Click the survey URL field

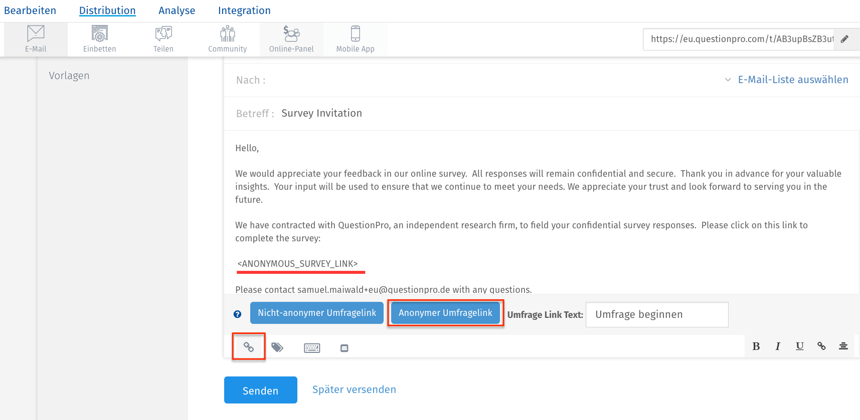[739, 39]
